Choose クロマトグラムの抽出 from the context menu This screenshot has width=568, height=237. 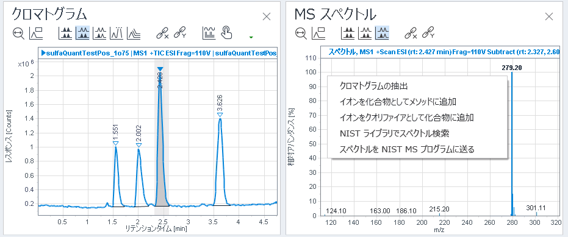coord(374,86)
